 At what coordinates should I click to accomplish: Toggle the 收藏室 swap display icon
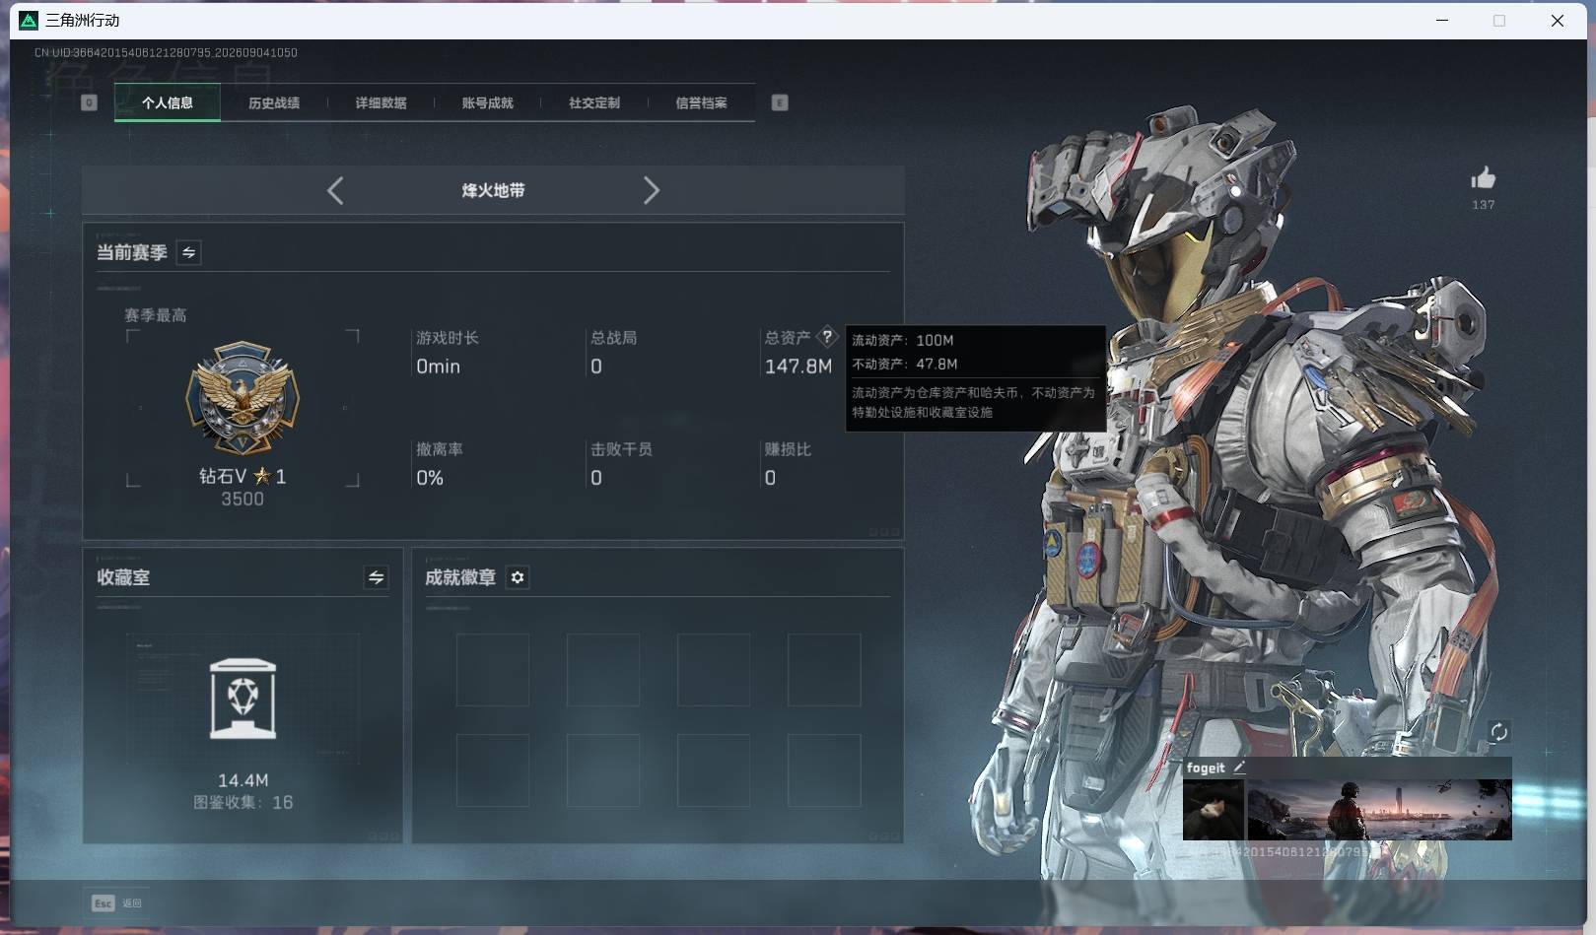coord(376,577)
